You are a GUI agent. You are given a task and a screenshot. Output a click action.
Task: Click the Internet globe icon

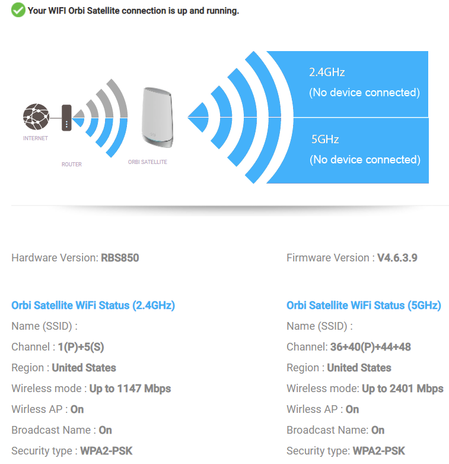point(35,116)
